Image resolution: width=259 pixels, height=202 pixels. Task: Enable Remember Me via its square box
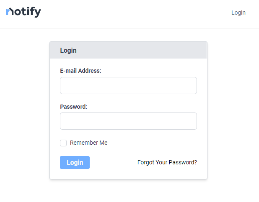pos(63,143)
